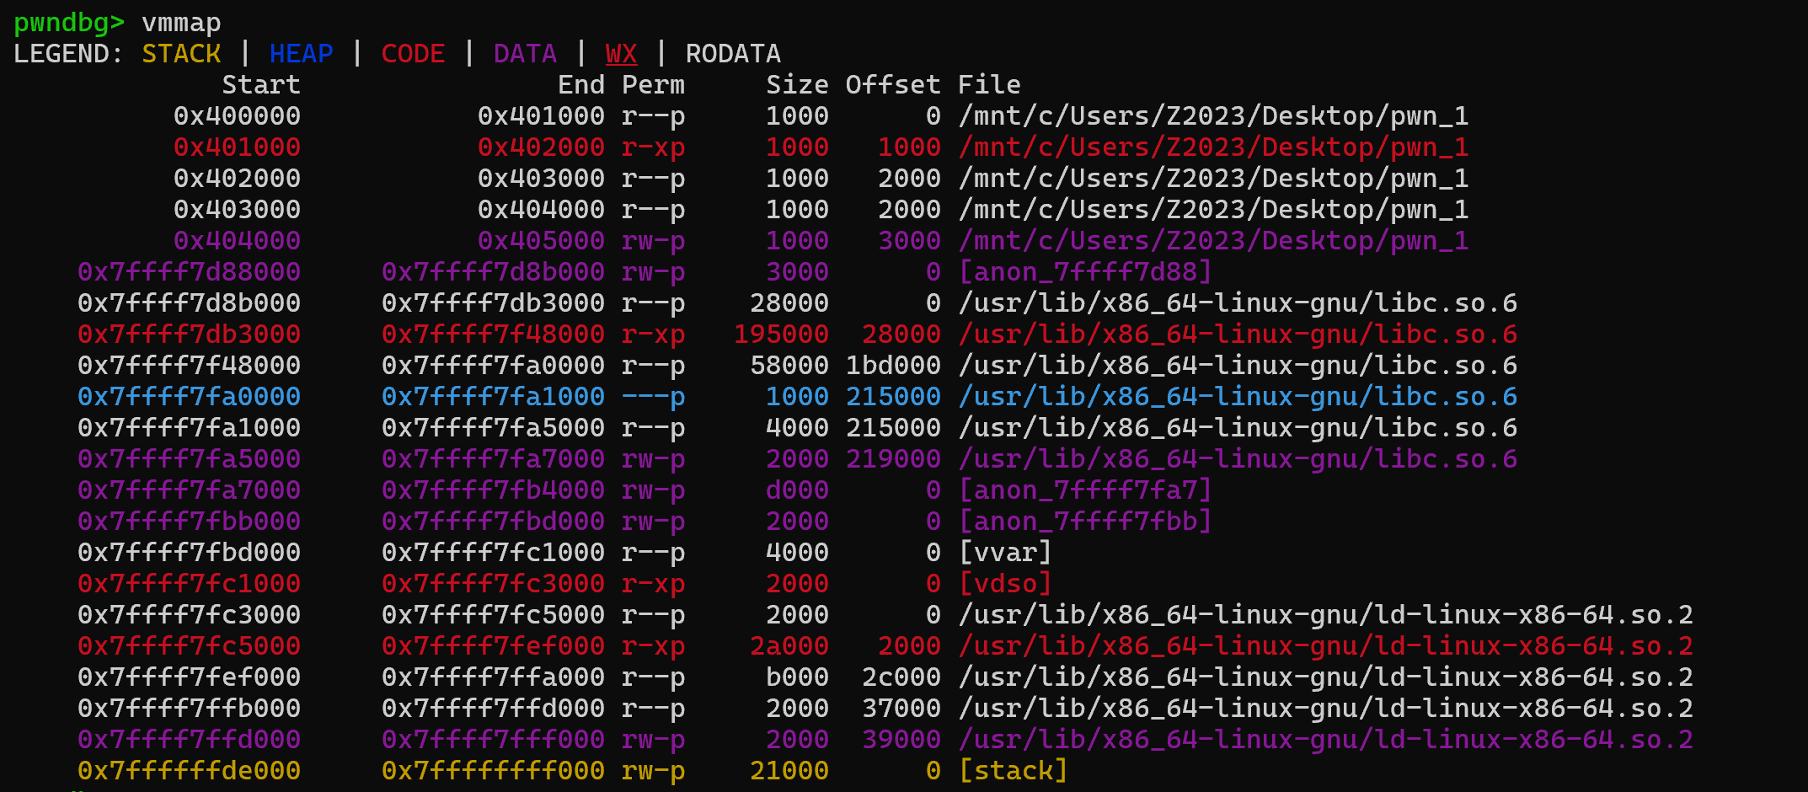Click the End column header

coord(581,85)
